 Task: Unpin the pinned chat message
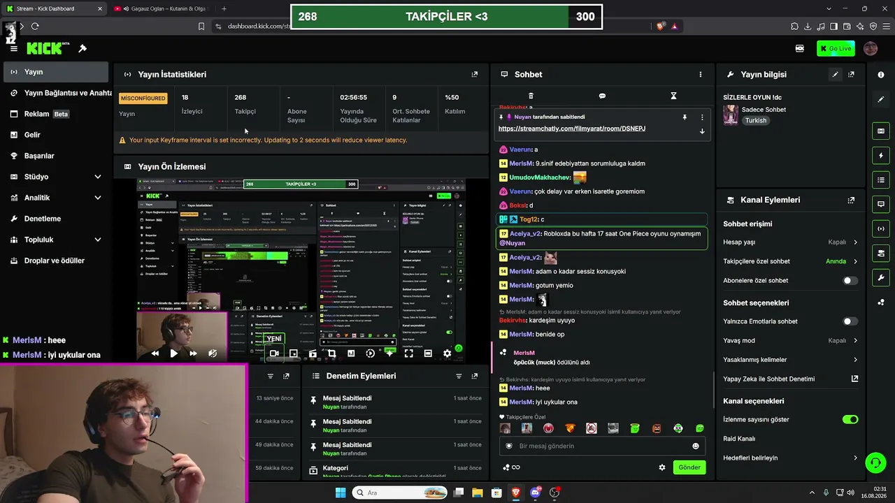(685, 117)
